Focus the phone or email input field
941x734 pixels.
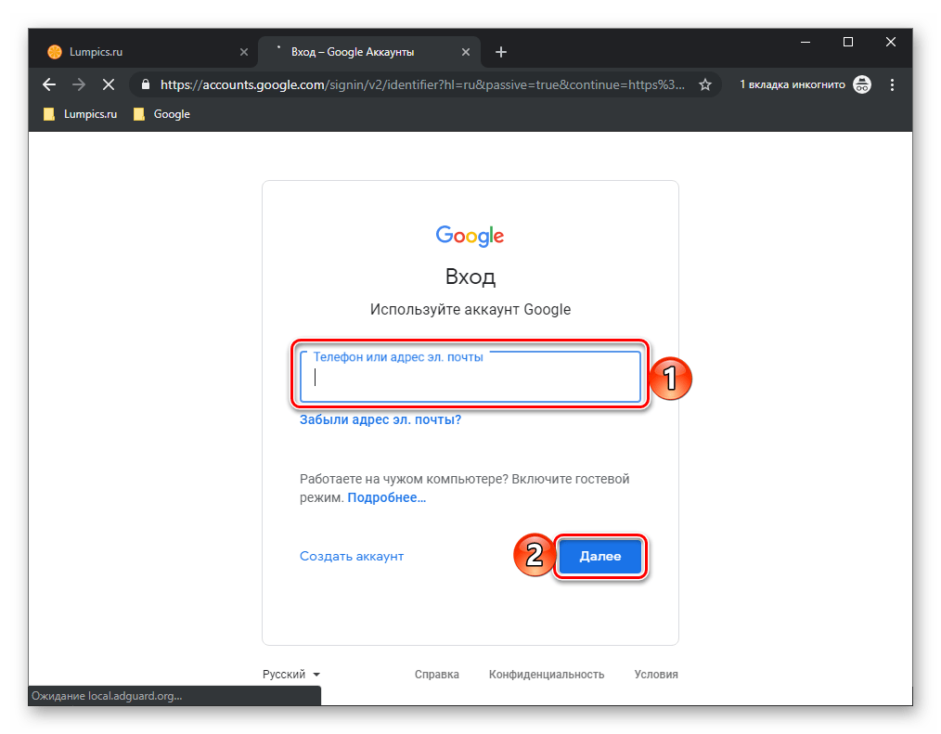click(470, 377)
